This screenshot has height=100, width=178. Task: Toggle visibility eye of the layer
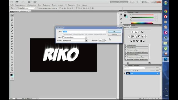click(x=125, y=73)
